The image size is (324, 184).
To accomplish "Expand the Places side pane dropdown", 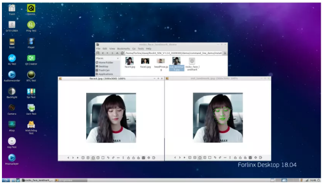I will point(118,59).
